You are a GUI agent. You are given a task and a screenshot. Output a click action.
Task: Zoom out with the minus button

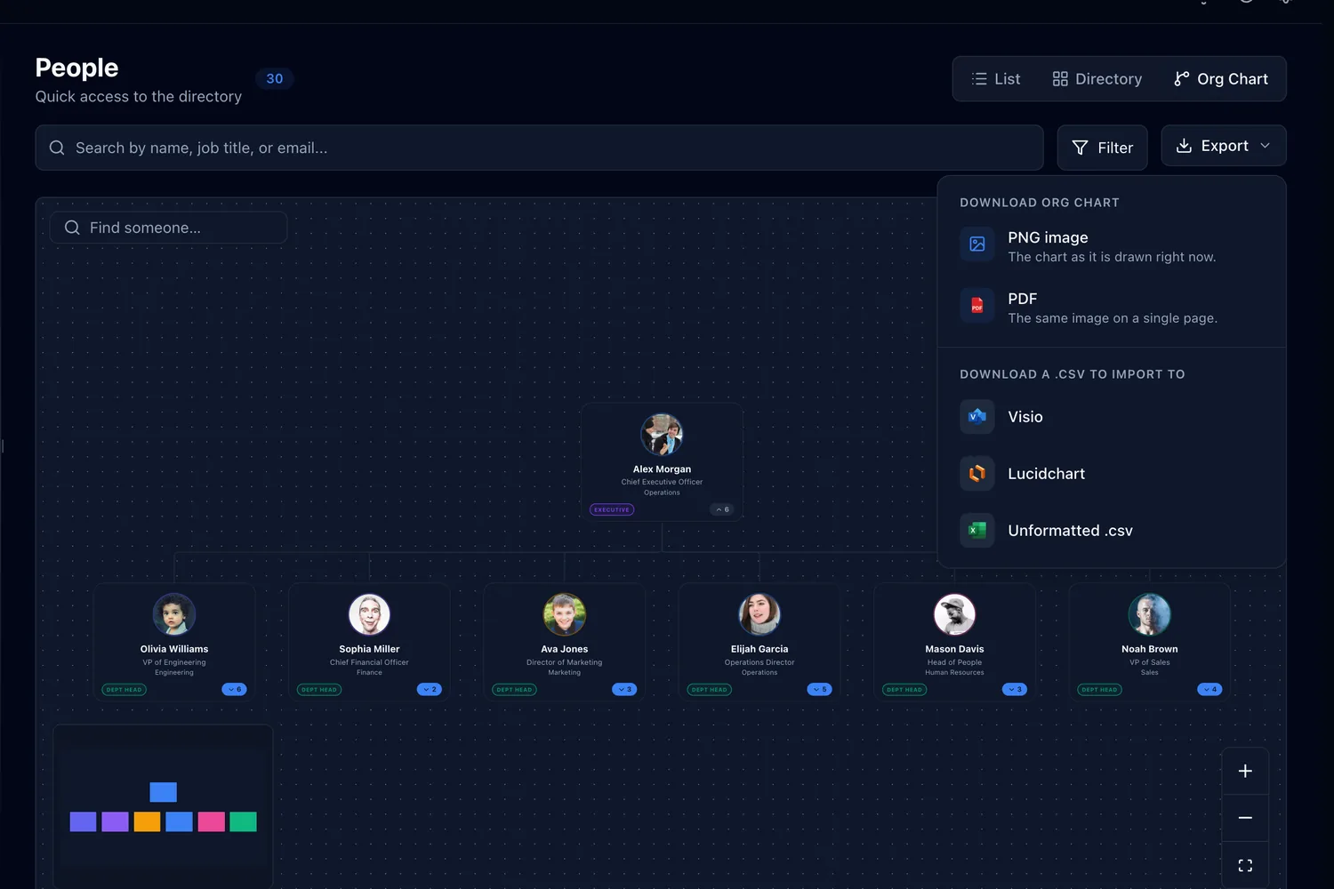point(1245,818)
